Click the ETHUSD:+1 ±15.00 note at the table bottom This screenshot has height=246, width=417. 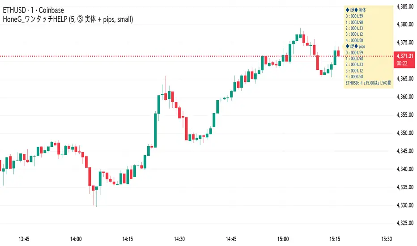click(368, 83)
